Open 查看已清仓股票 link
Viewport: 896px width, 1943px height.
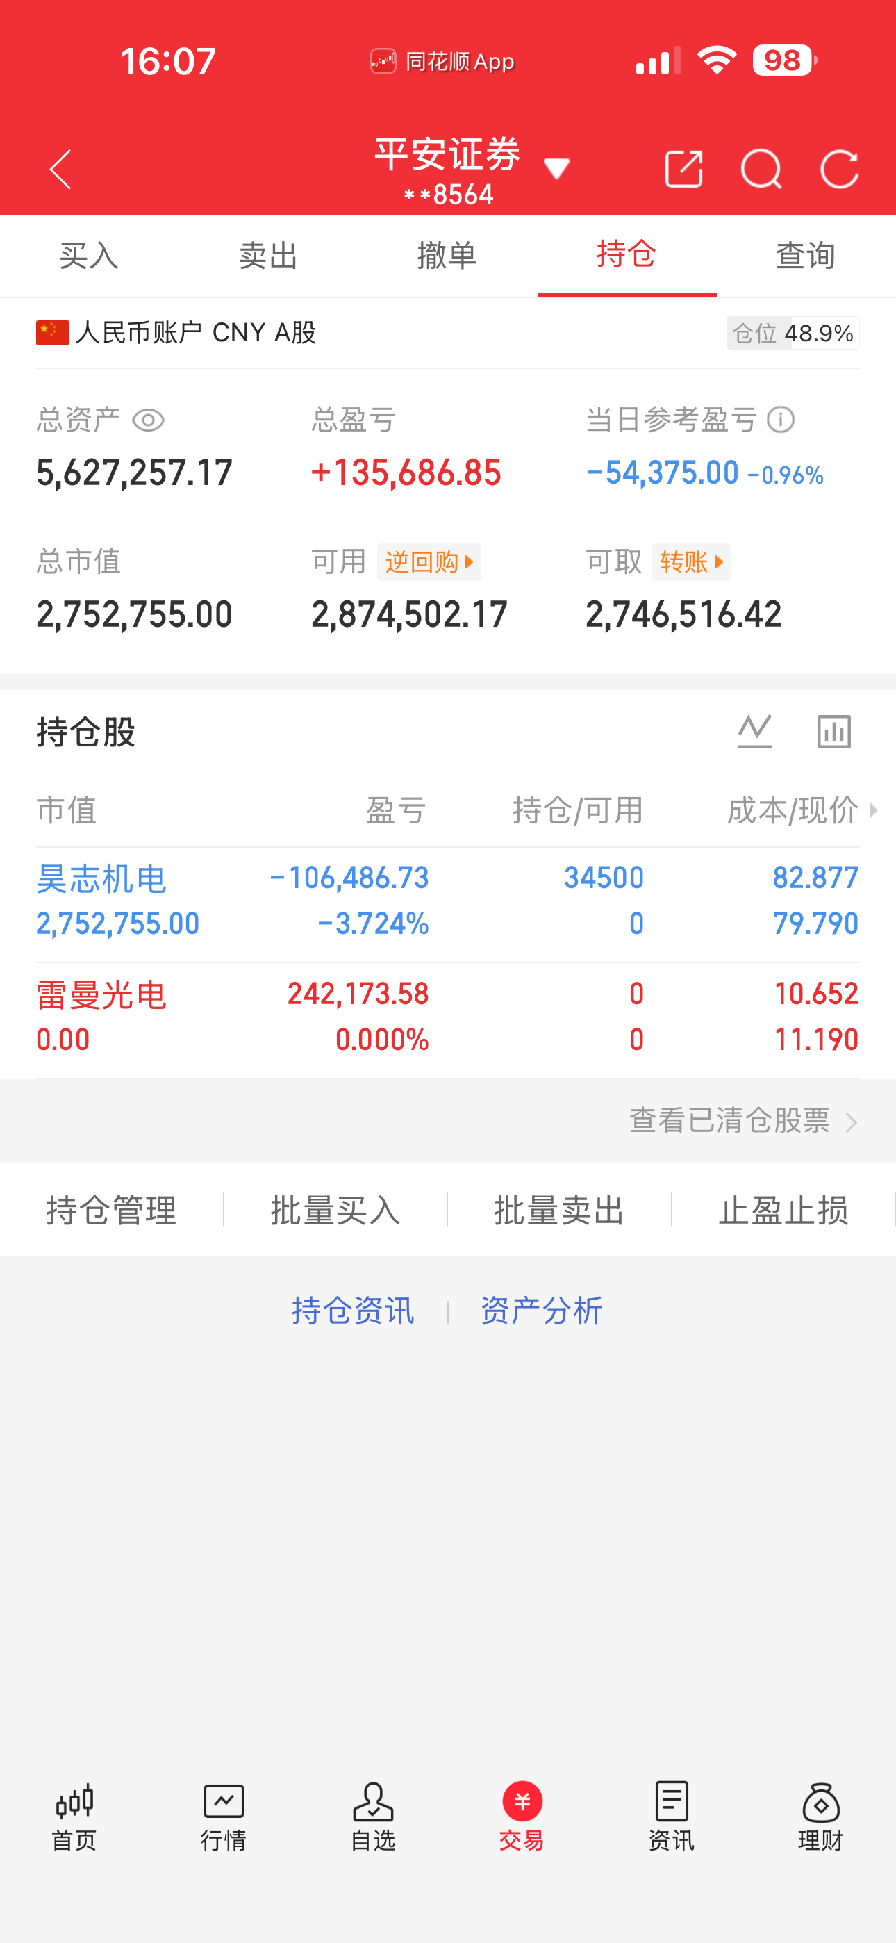744,1121
